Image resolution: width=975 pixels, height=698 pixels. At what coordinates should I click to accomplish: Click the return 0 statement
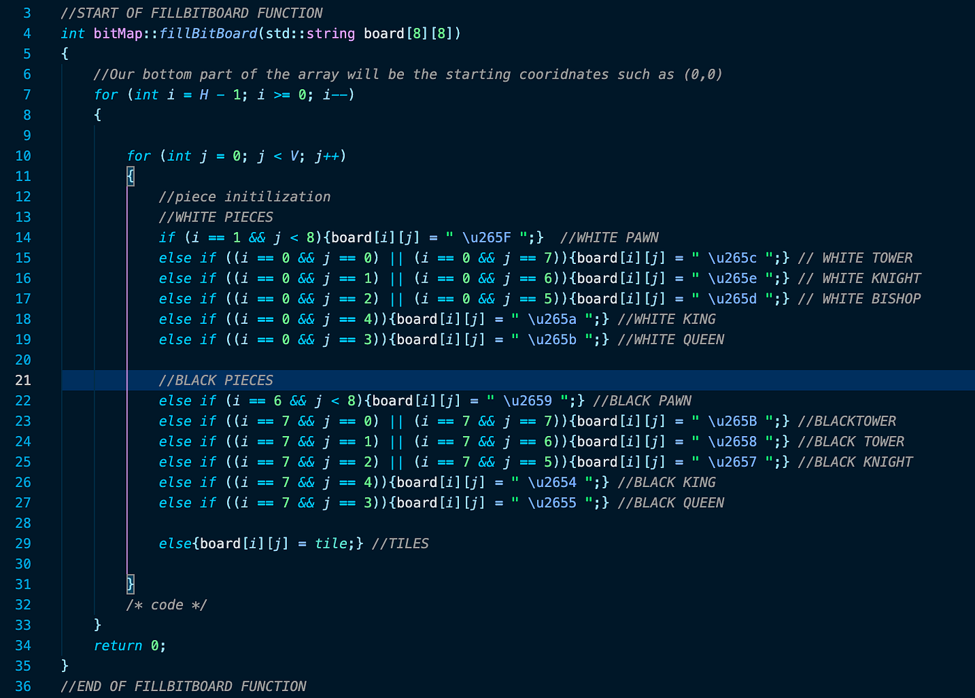(130, 645)
